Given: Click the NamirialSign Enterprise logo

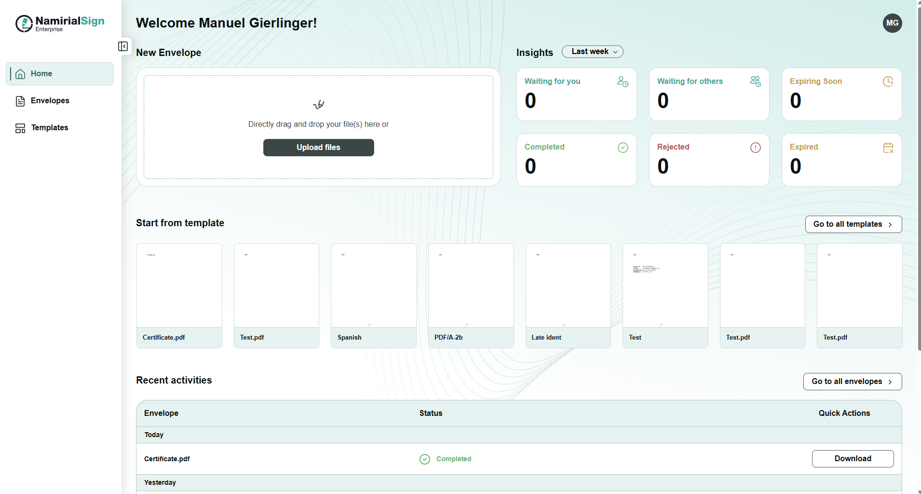Looking at the screenshot, I should (x=60, y=23).
